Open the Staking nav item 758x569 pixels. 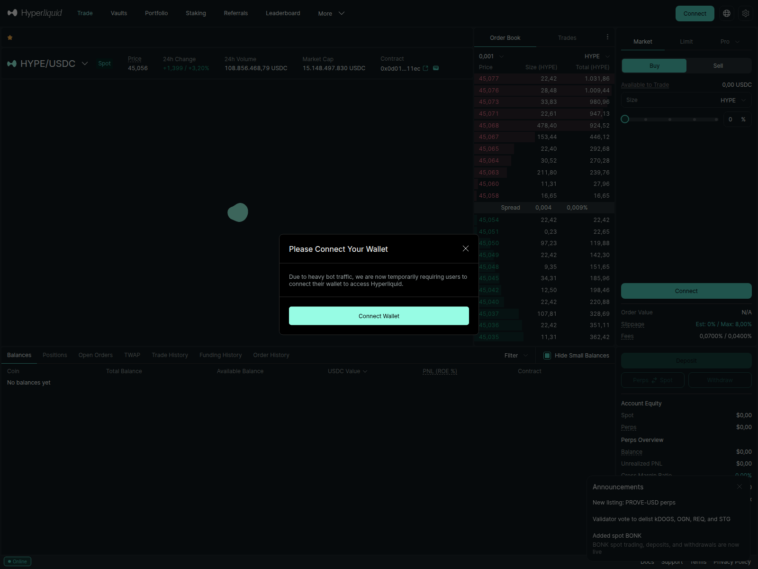(x=196, y=13)
